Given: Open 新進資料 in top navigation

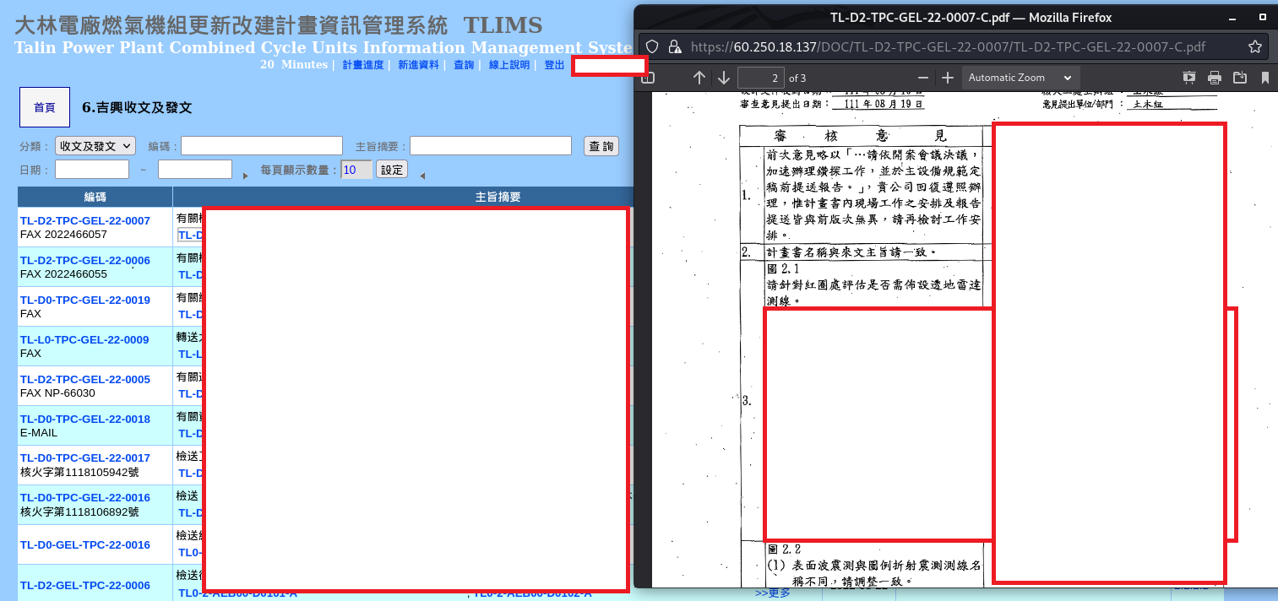Looking at the screenshot, I should coord(419,65).
